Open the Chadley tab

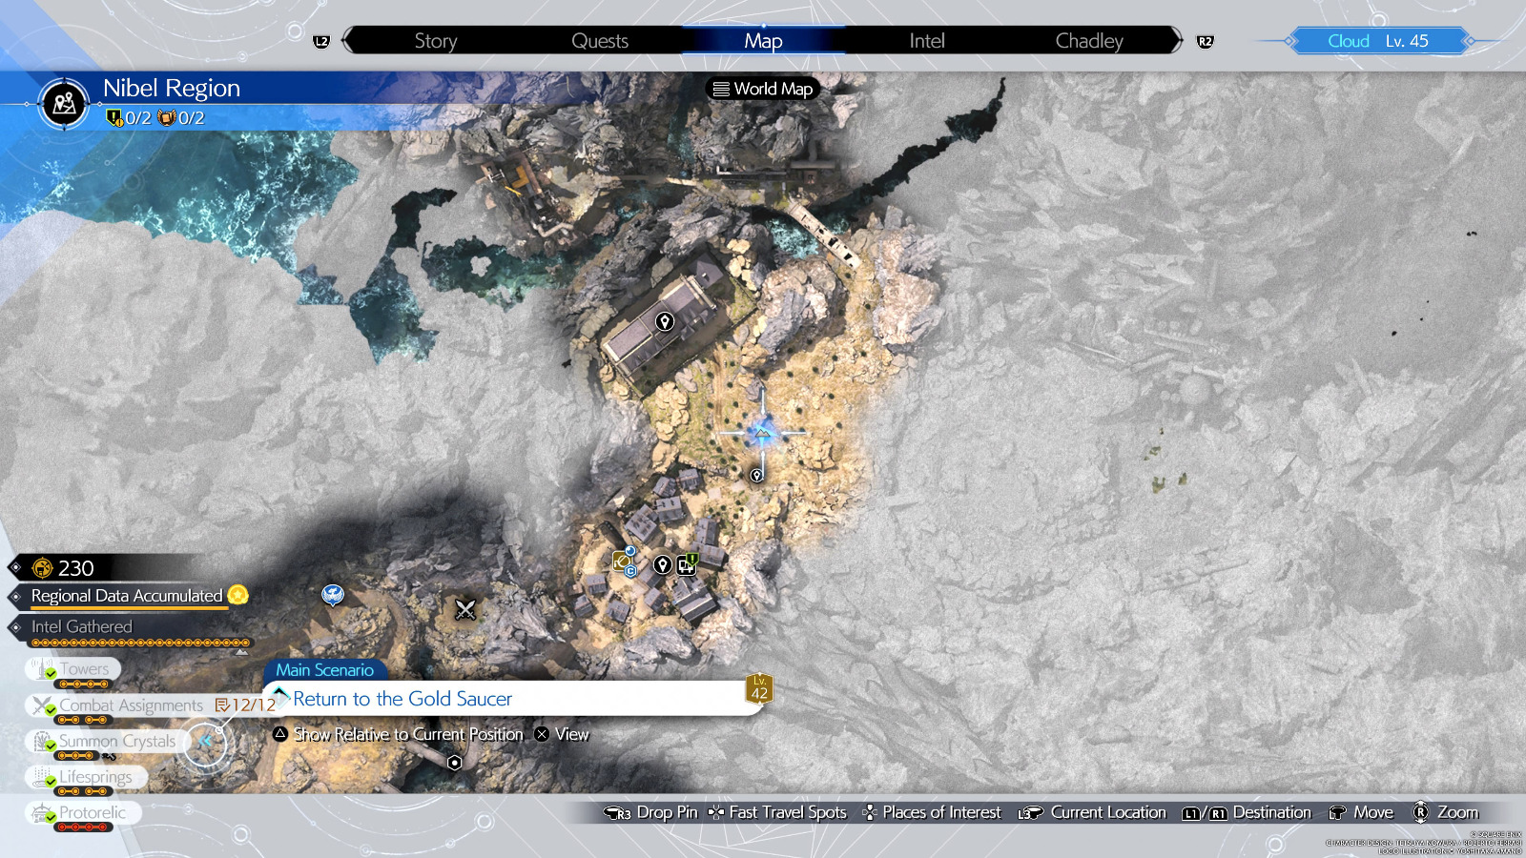click(1088, 41)
